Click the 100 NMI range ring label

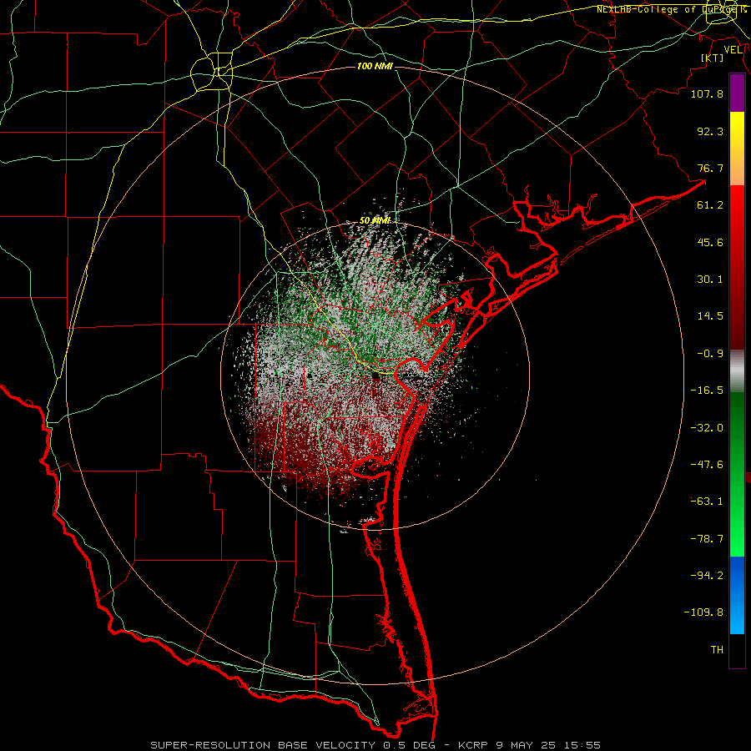(x=375, y=66)
